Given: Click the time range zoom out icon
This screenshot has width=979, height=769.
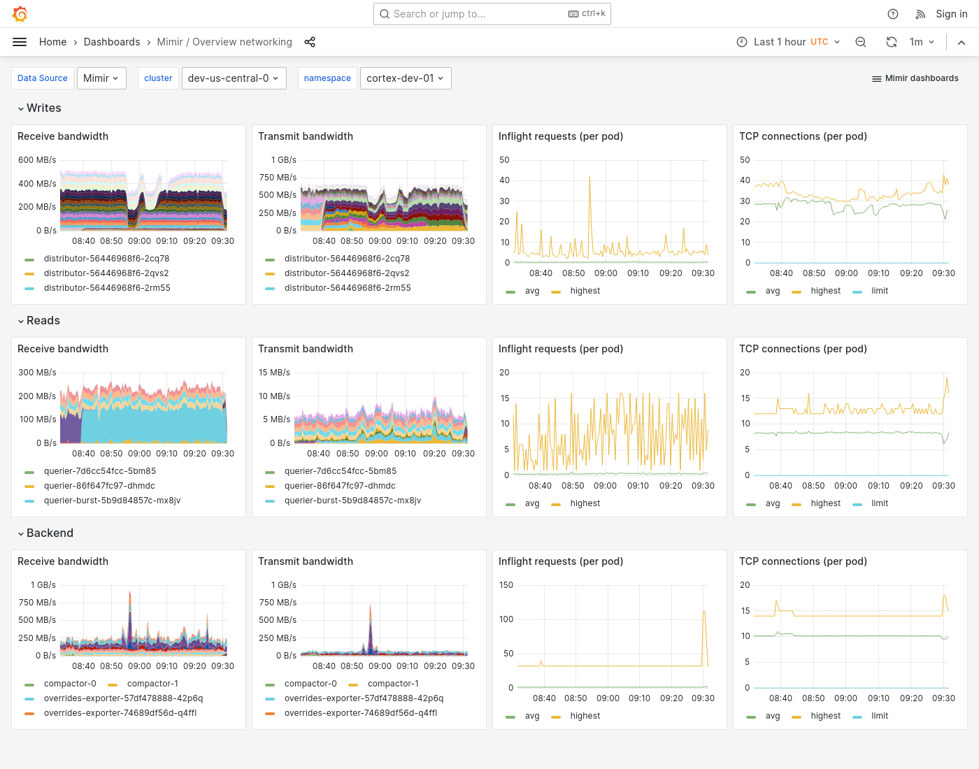Looking at the screenshot, I should click(861, 42).
